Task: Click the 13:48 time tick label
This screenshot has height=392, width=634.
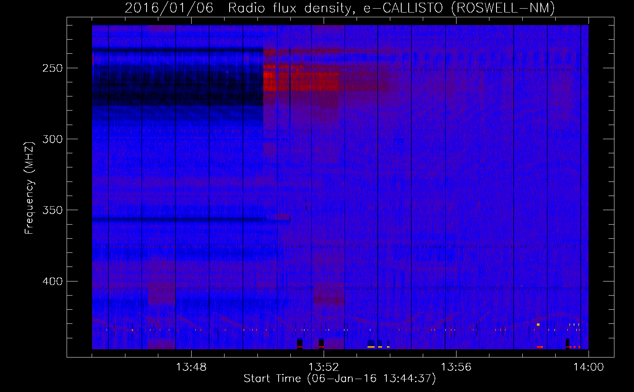Action: [x=191, y=367]
